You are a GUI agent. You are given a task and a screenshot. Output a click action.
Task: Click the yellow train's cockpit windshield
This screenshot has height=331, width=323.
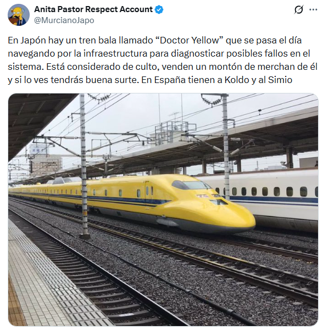(x=191, y=185)
